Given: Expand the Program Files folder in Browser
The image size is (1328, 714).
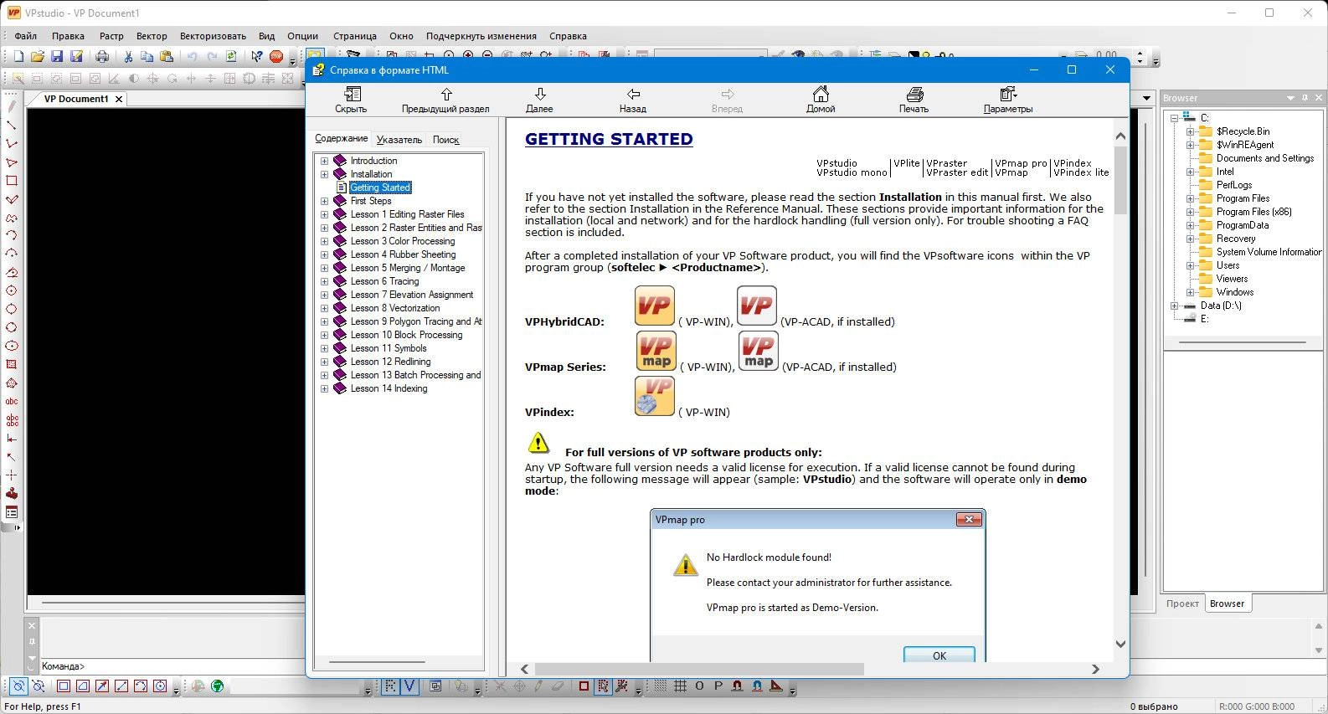Looking at the screenshot, I should (x=1190, y=198).
